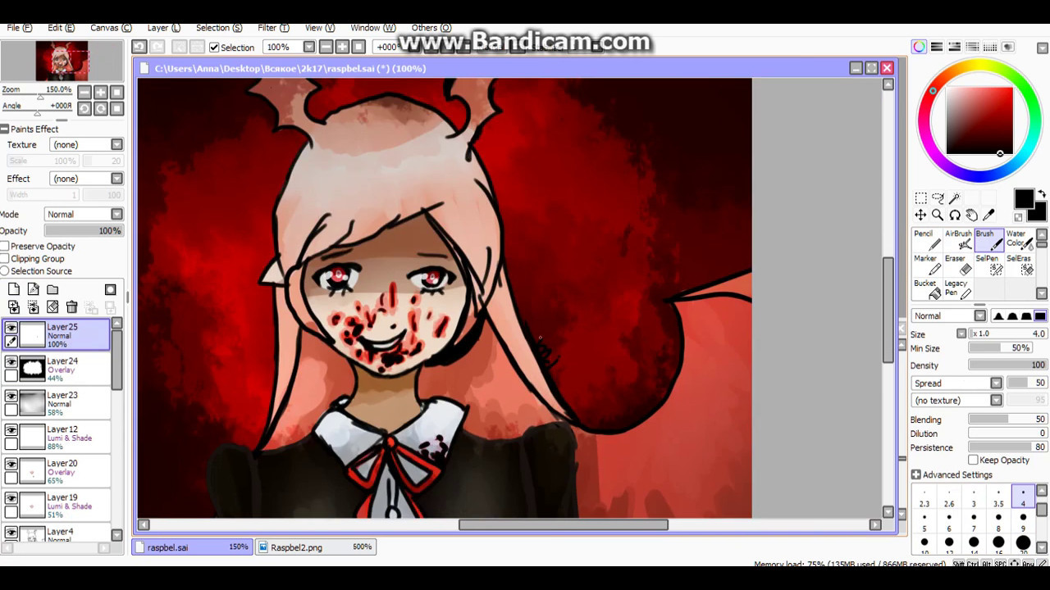Open the Edit menu
1050x590 pixels.
click(61, 28)
